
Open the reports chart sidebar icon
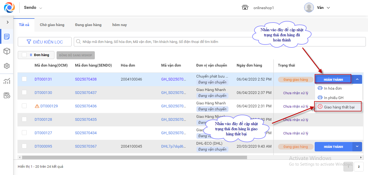pos(7,81)
